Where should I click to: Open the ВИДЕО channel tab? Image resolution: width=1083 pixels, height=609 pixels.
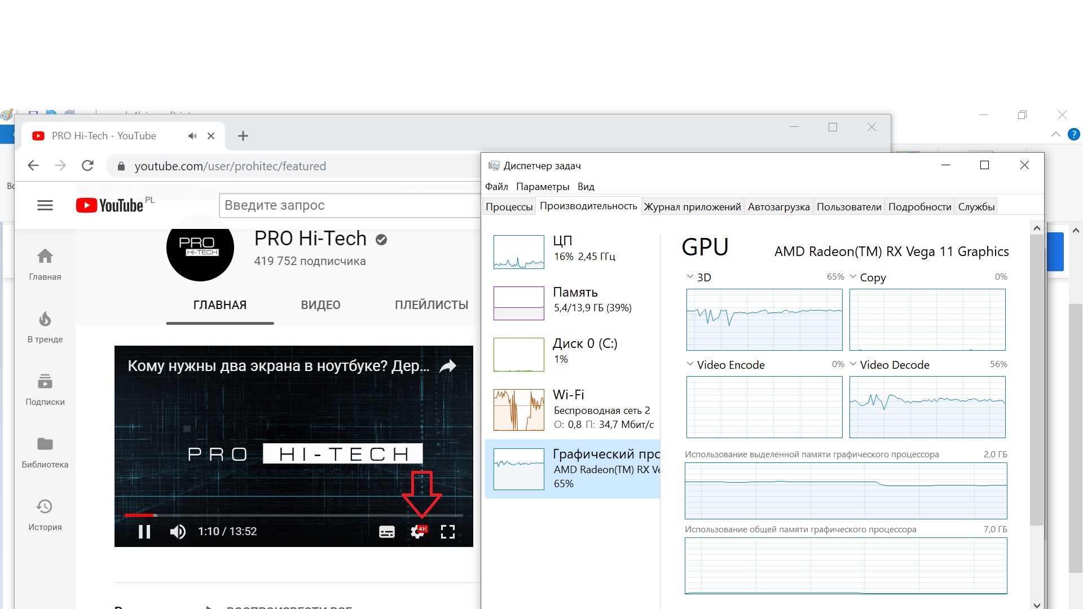[320, 305]
